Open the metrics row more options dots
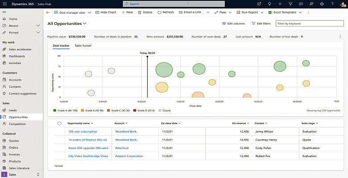Image resolution: width=348 pixels, height=178 pixels. click(340, 36)
